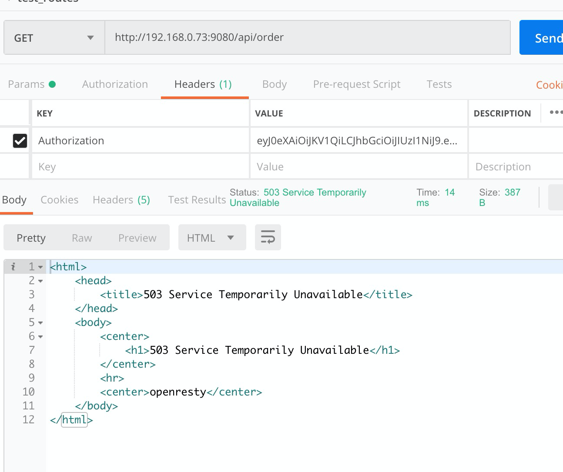The image size is (563, 472).
Task: Select the Preview response view
Action: click(x=137, y=237)
